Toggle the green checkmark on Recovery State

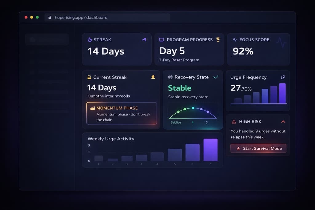(x=216, y=77)
